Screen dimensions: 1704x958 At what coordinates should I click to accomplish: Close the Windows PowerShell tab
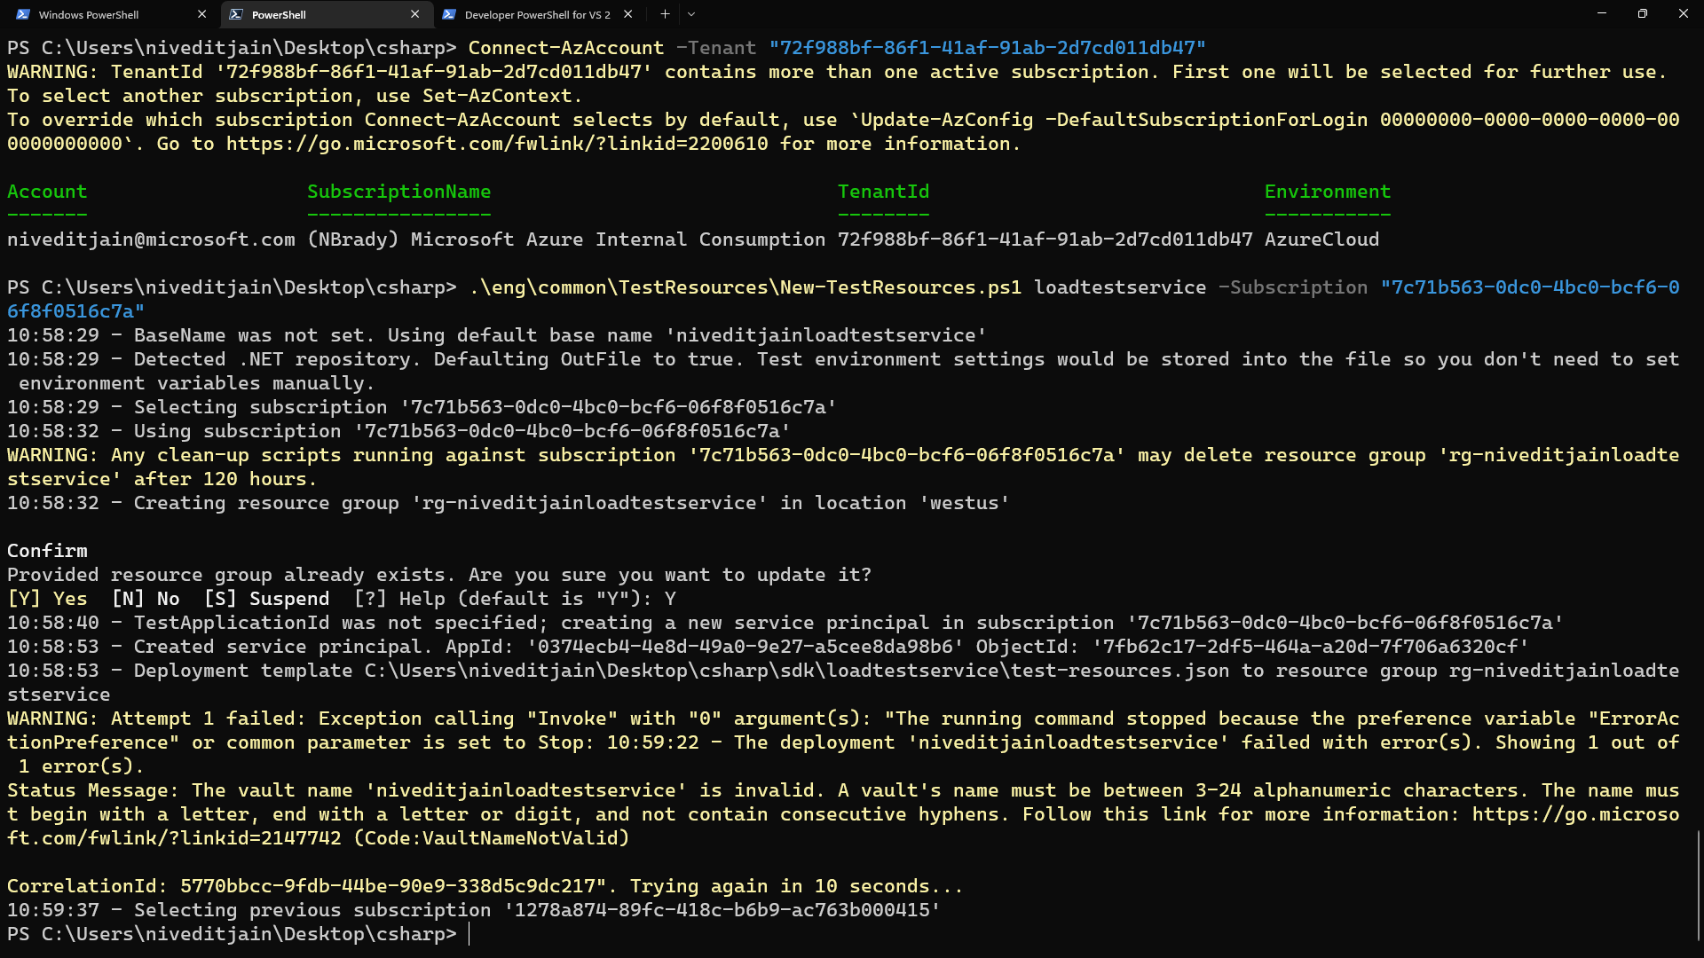(202, 14)
